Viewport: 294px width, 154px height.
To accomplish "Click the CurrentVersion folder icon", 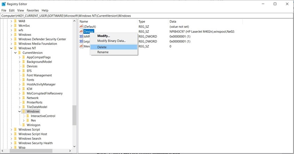I will tap(19, 53).
